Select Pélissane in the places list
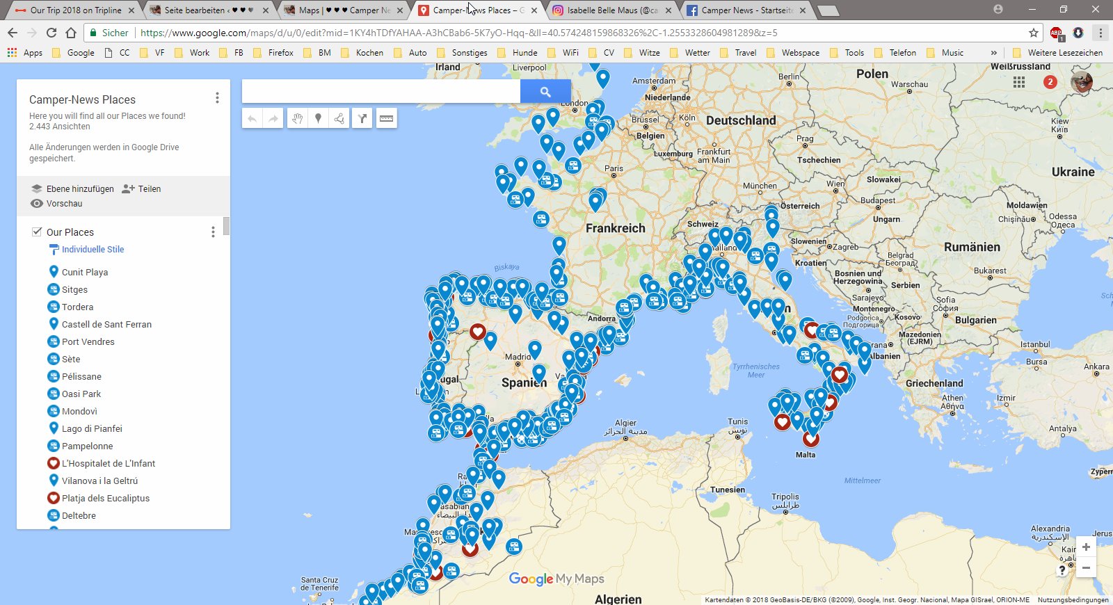This screenshot has width=1113, height=605. tap(81, 376)
